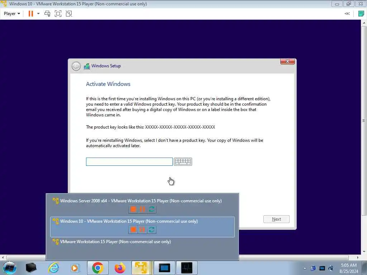The height and width of the screenshot is (275, 367).
Task: Restart the Windows Server 2008 x64 VM from preview
Action: 152,209
